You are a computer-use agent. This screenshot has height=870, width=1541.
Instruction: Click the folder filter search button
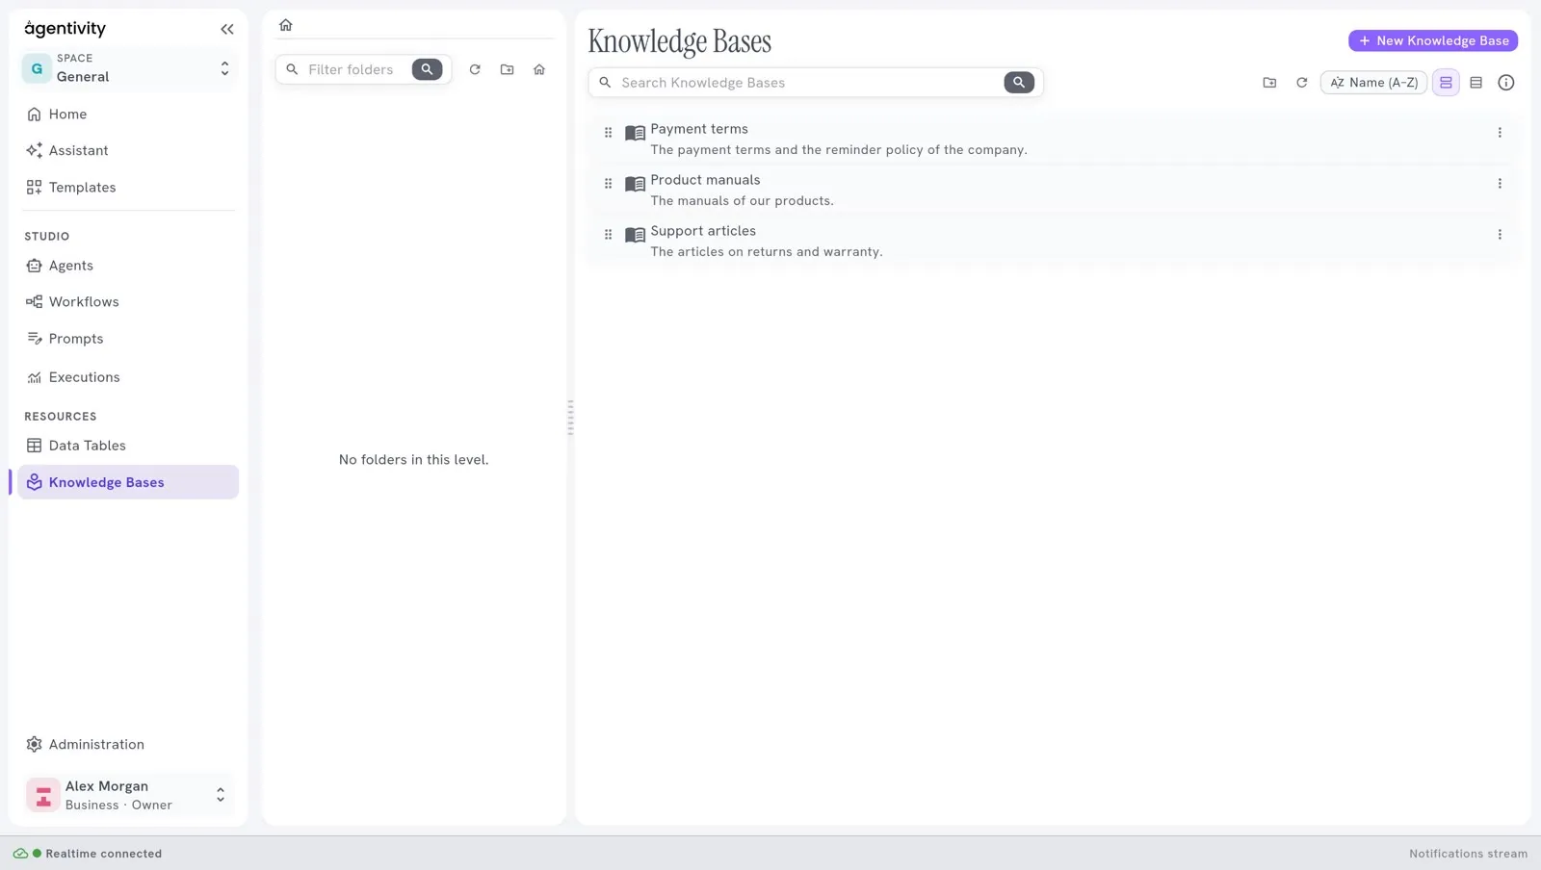click(427, 69)
